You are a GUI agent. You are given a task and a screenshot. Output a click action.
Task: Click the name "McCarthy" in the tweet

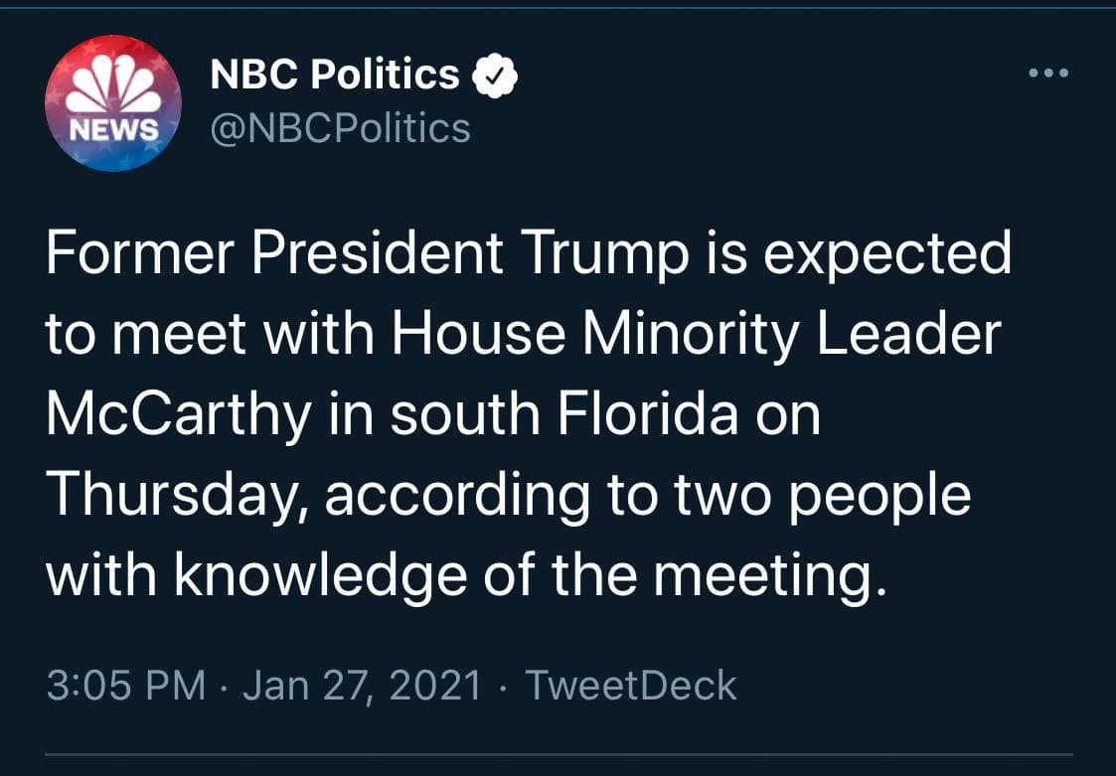[179, 415]
